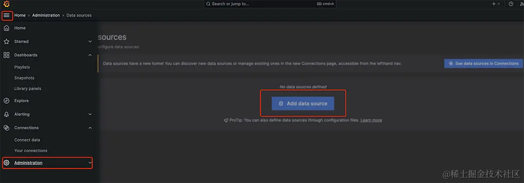524x183 pixels.
Task: Open Connections in the sidebar
Action: click(26, 128)
